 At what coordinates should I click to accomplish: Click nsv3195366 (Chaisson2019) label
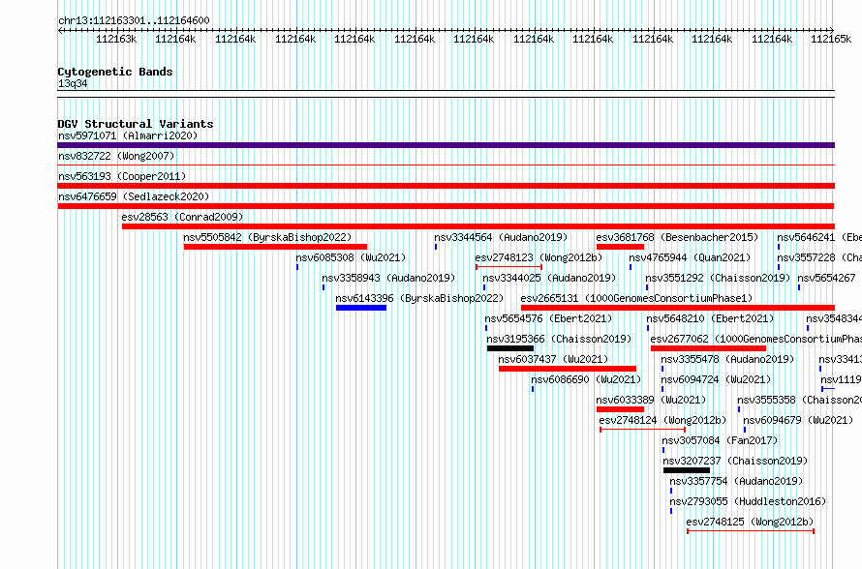559,339
